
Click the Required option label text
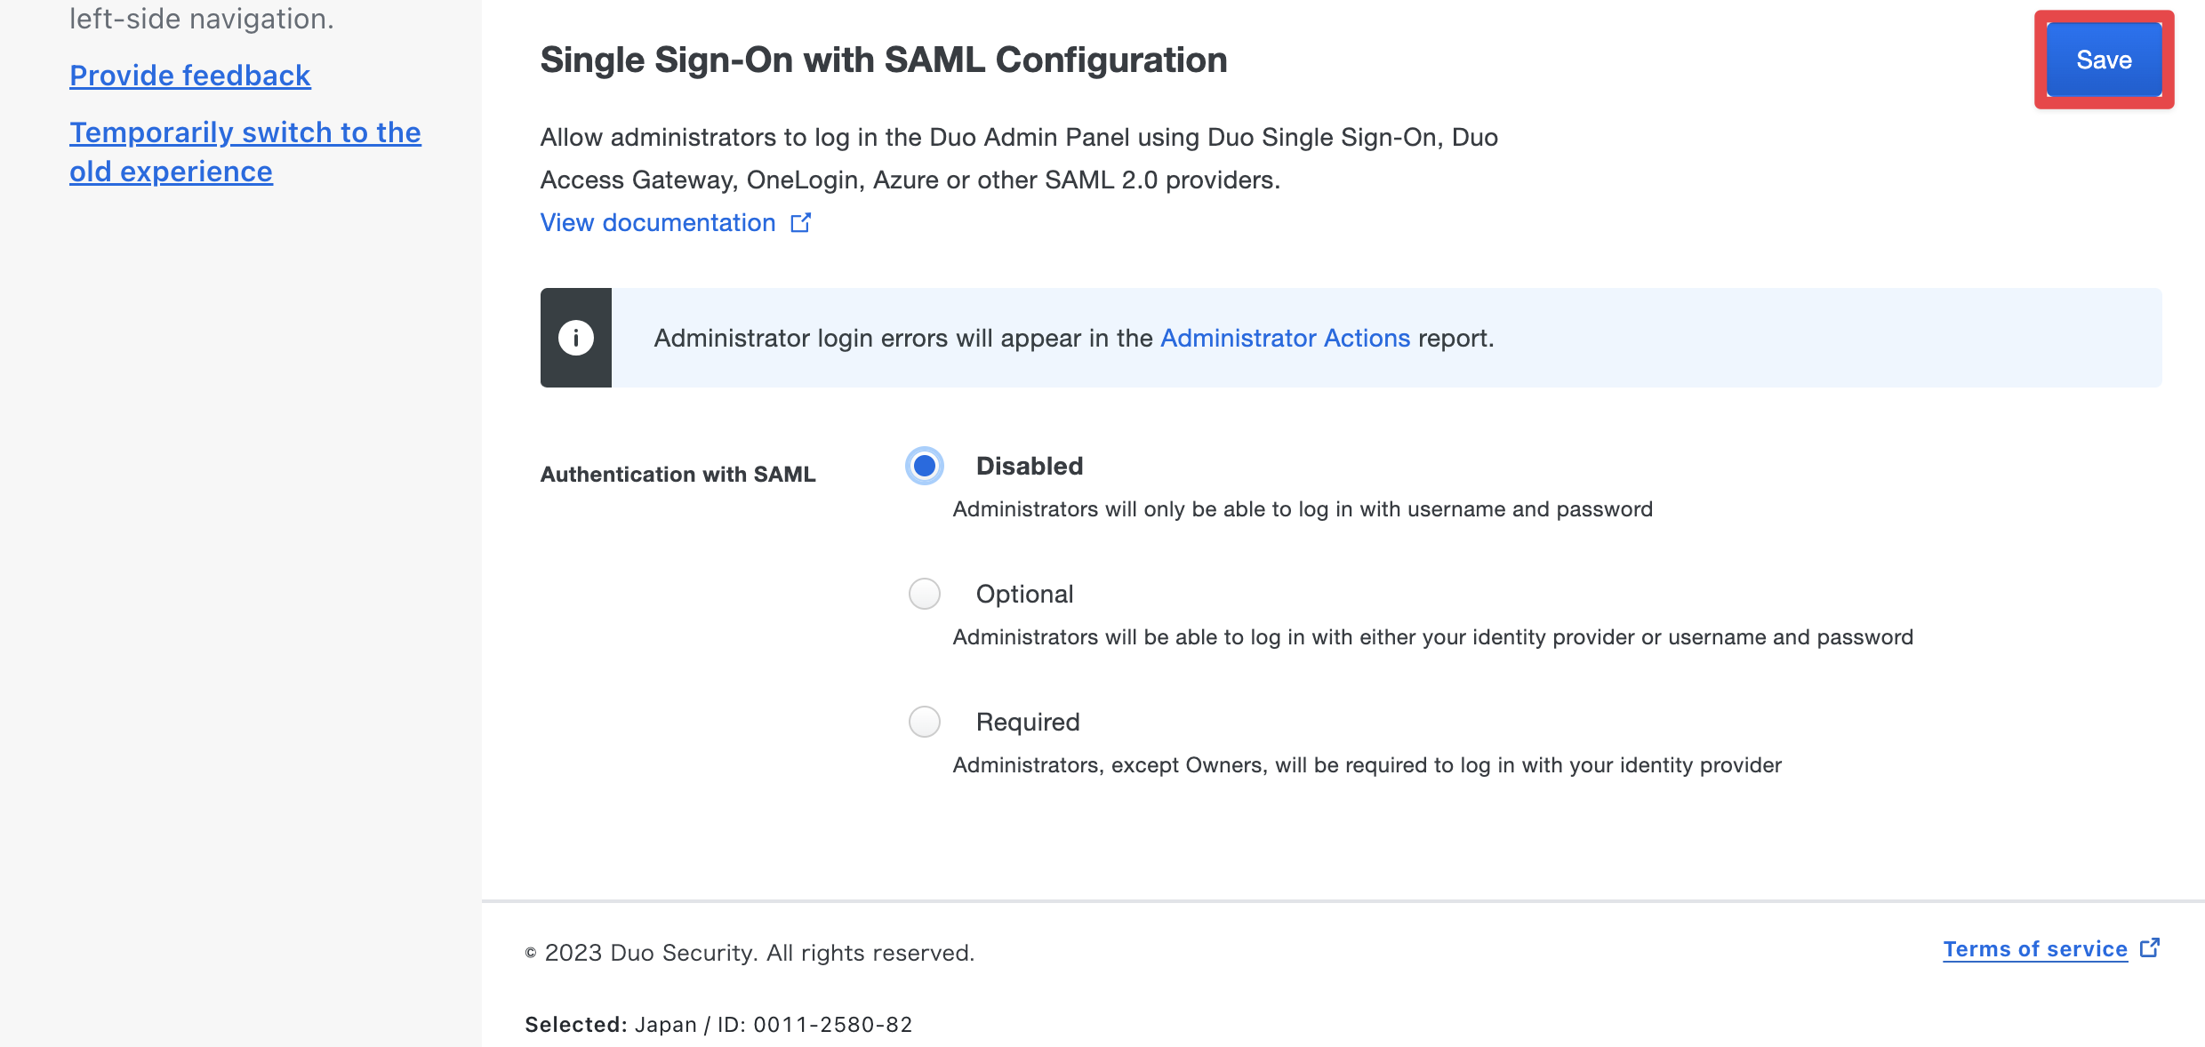point(1028,722)
